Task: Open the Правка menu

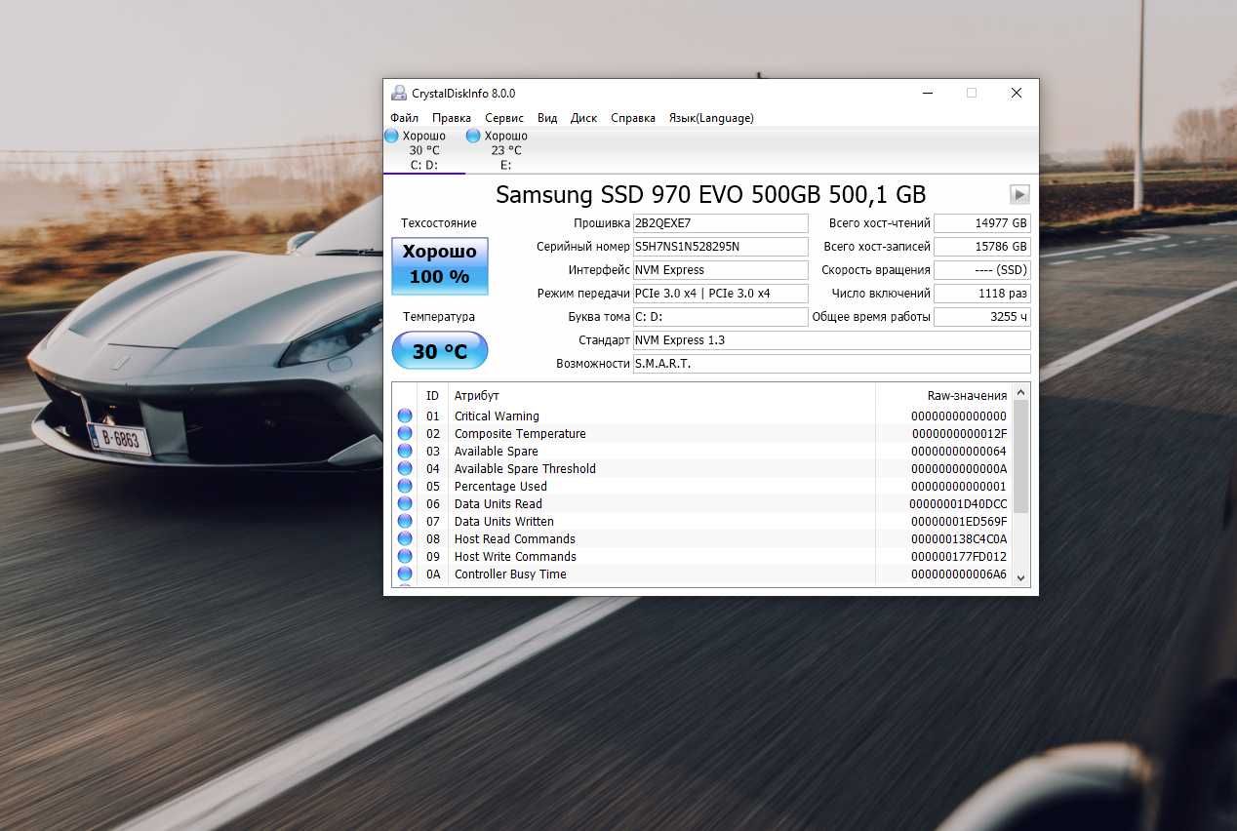Action: coord(452,118)
